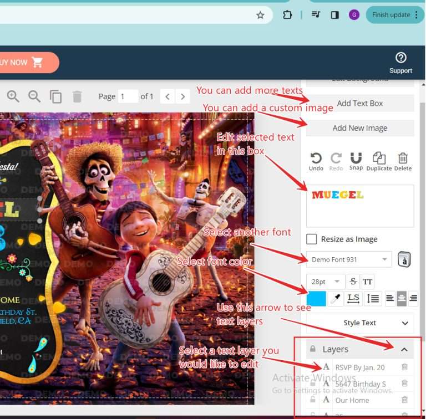Toggle lock on the 5647 Birthday layer
Screen dimensions: 426x419
(x=313, y=383)
